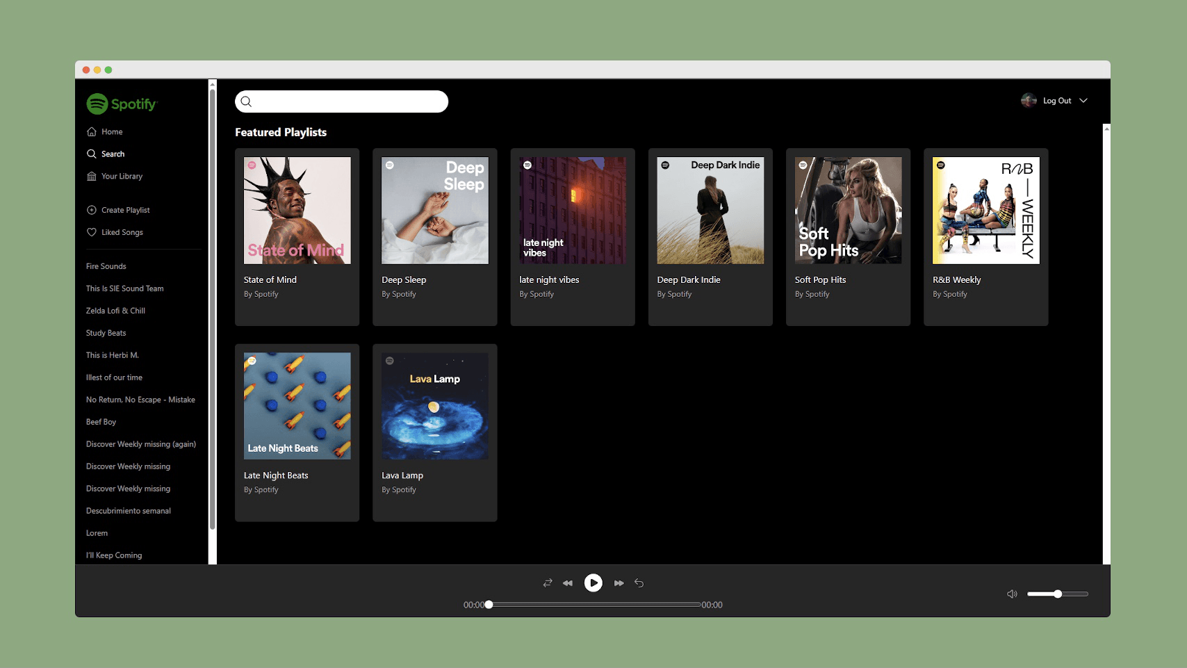Click into the search input field

pyautogui.click(x=347, y=102)
